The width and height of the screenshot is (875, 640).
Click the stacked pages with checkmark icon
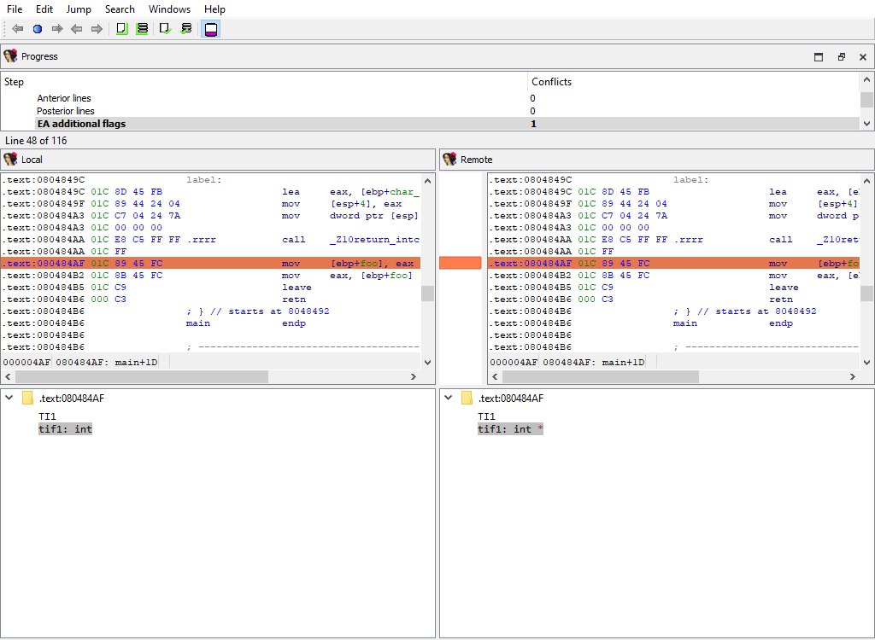(x=186, y=29)
